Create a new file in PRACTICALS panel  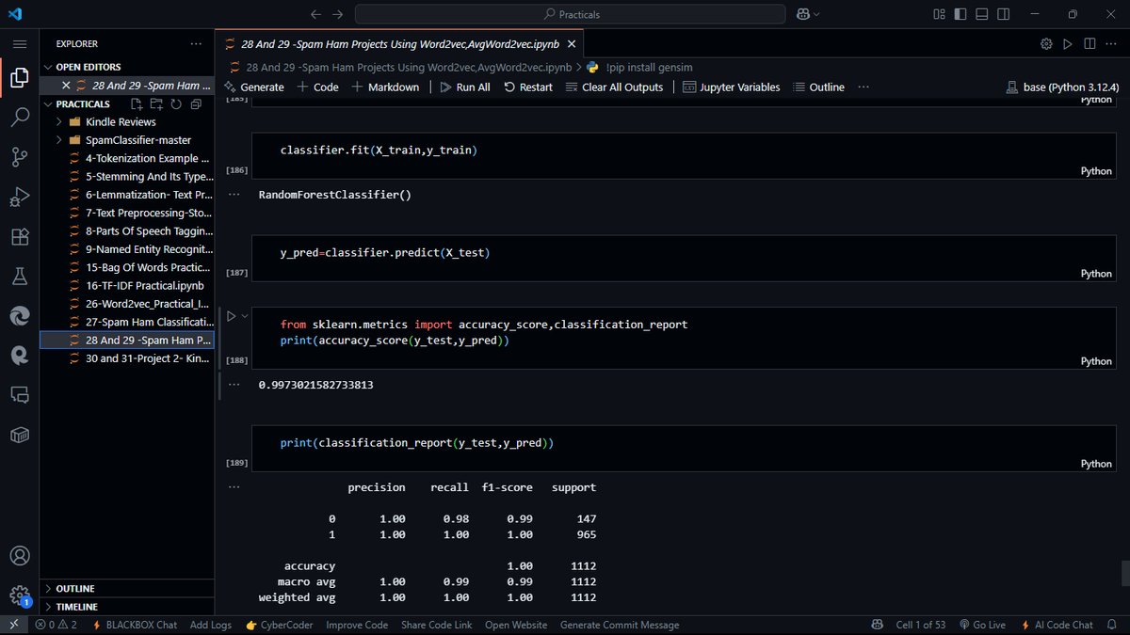136,104
